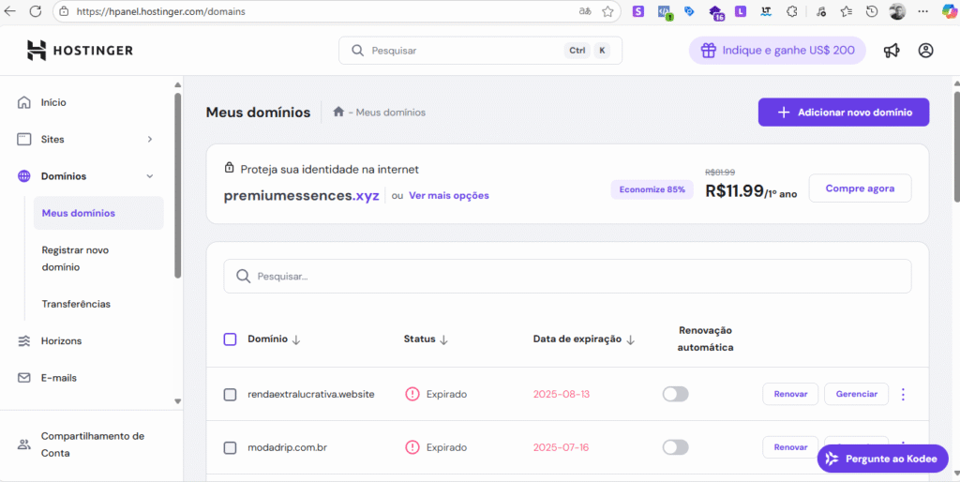Click the Hostinger logo
The width and height of the screenshot is (960, 482).
tap(81, 51)
